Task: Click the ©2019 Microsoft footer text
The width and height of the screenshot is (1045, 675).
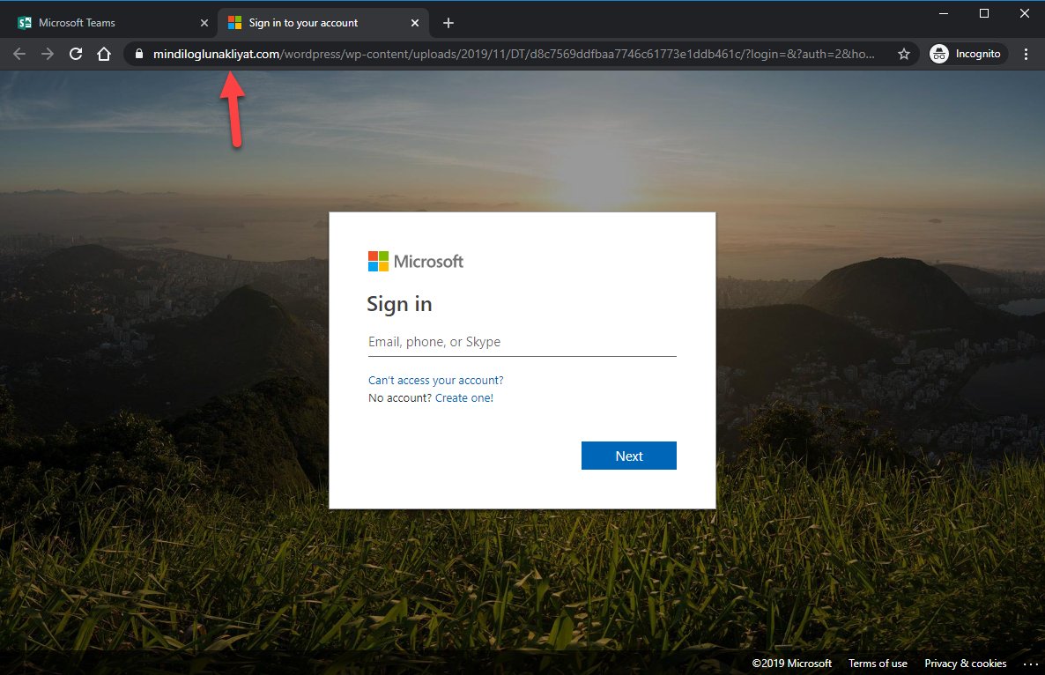Action: 792,663
